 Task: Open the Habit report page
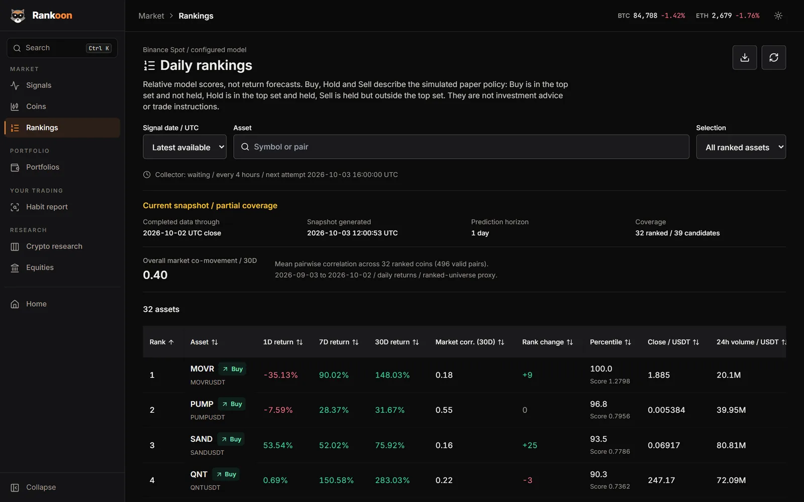tap(62, 207)
